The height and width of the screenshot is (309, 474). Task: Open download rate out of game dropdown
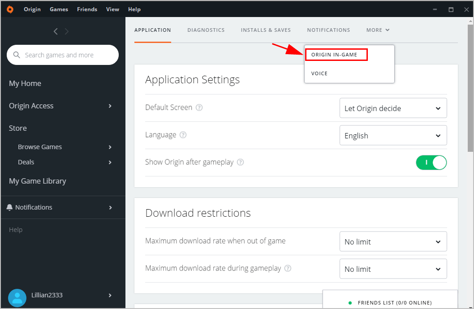[x=393, y=242]
